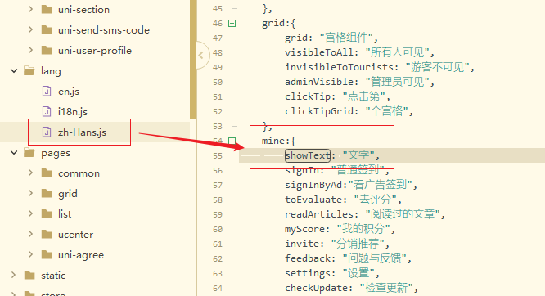The height and width of the screenshot is (296, 545).
Task: Click the feedback key
Action: click(307, 258)
